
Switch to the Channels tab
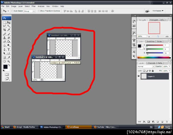pyautogui.click(x=151, y=63)
